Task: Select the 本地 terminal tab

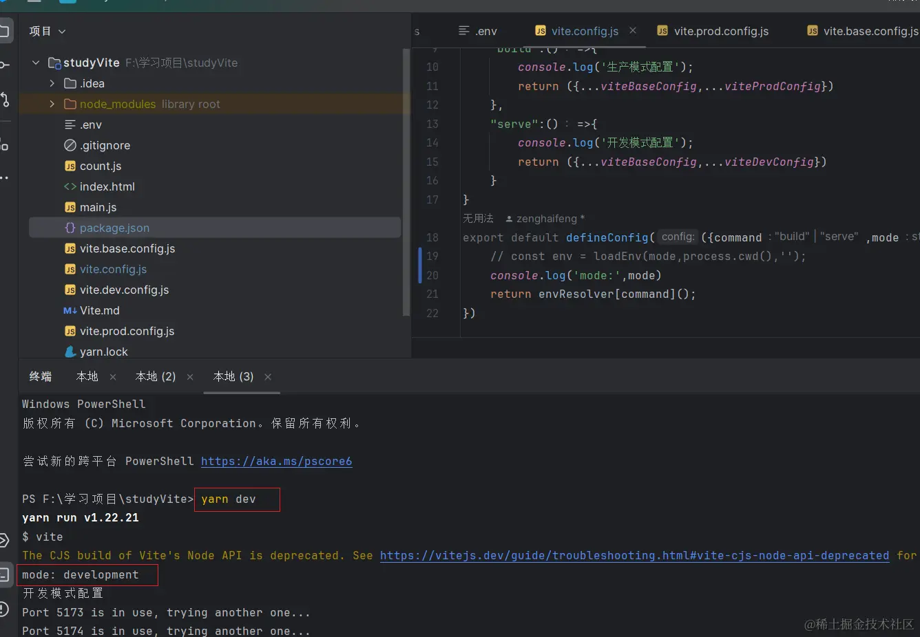Action: pyautogui.click(x=87, y=376)
